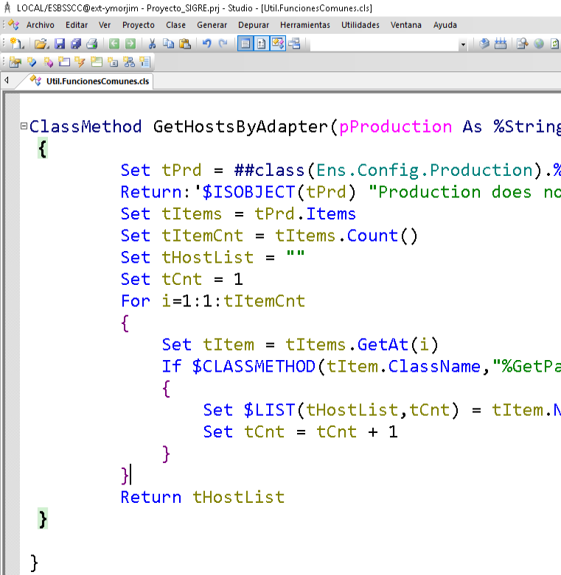Open the Herramientas menu
This screenshot has height=575, width=561.
[305, 25]
